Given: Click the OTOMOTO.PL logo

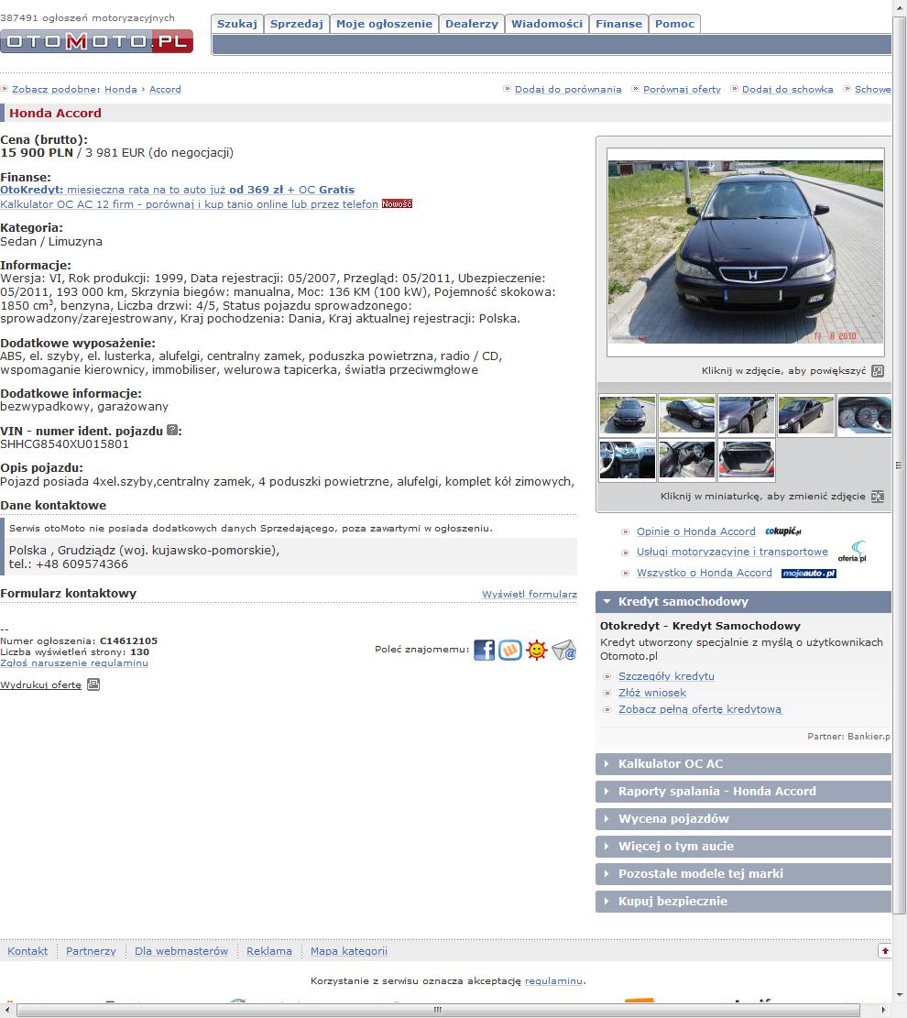Looking at the screenshot, I should [x=96, y=41].
